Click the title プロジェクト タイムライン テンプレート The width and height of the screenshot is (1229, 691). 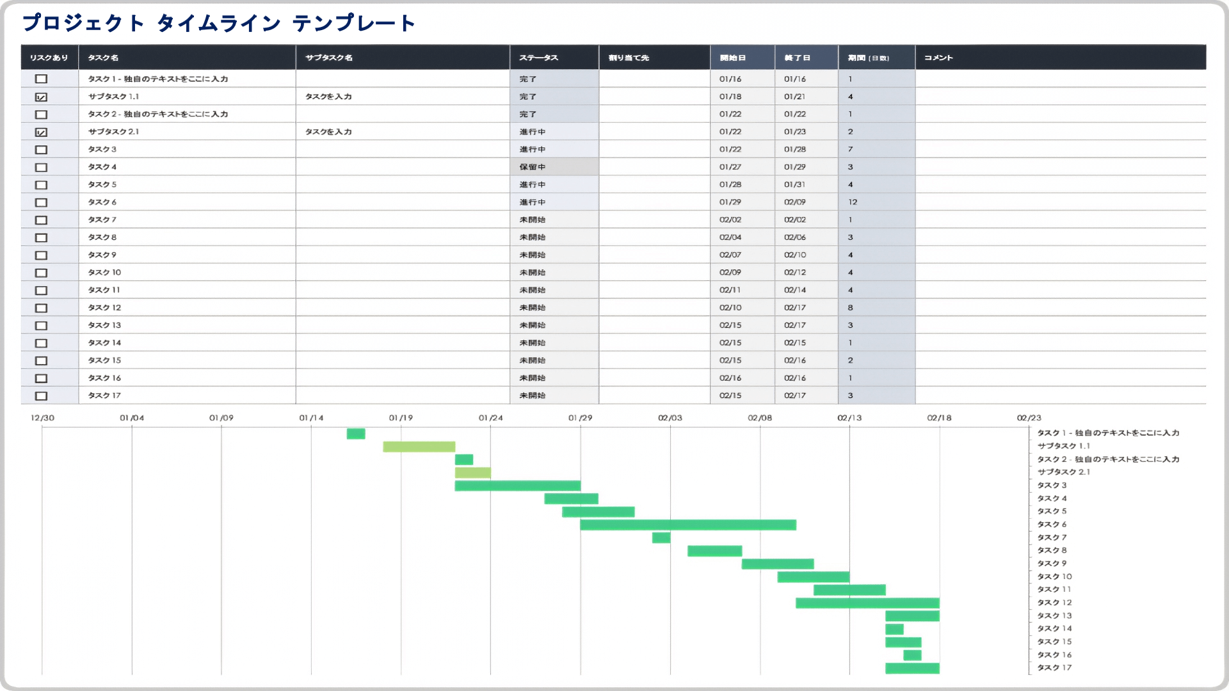tap(219, 23)
